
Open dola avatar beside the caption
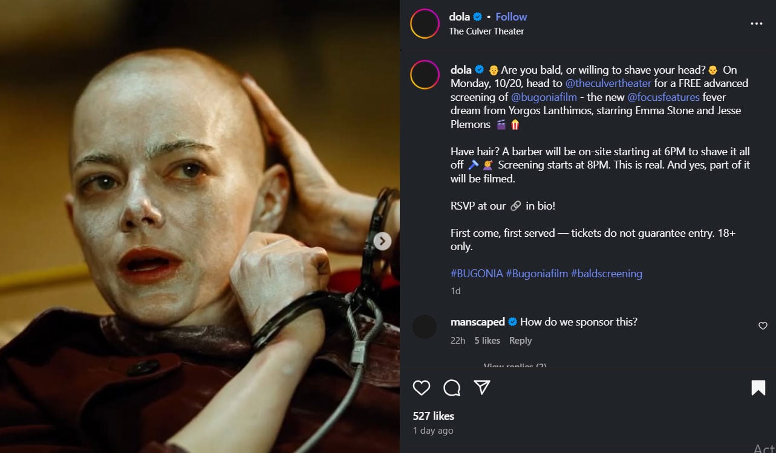(x=425, y=75)
